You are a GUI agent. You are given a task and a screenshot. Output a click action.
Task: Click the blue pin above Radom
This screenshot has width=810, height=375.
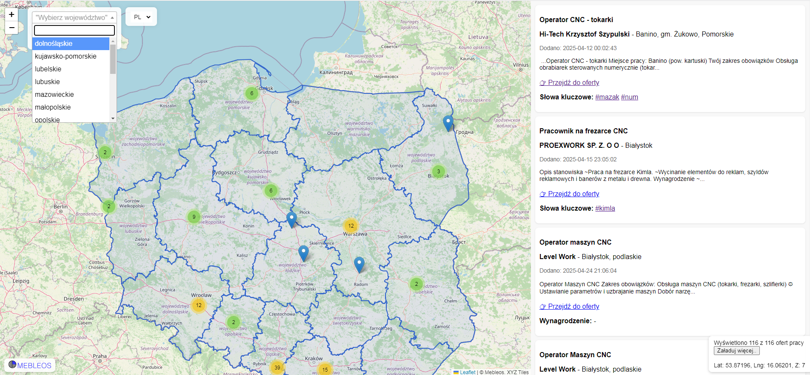point(359,265)
